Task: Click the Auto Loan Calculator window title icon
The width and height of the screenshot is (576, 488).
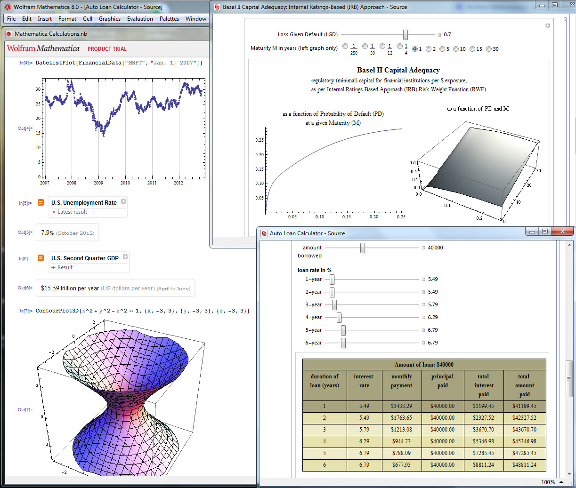Action: click(x=264, y=233)
